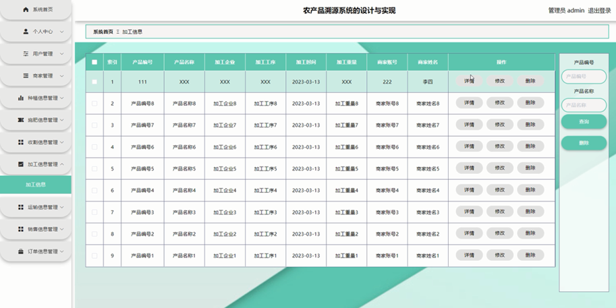The width and height of the screenshot is (616, 308).
Task: Click the briefcase icon beside 订单信息管理
Action: click(x=21, y=251)
